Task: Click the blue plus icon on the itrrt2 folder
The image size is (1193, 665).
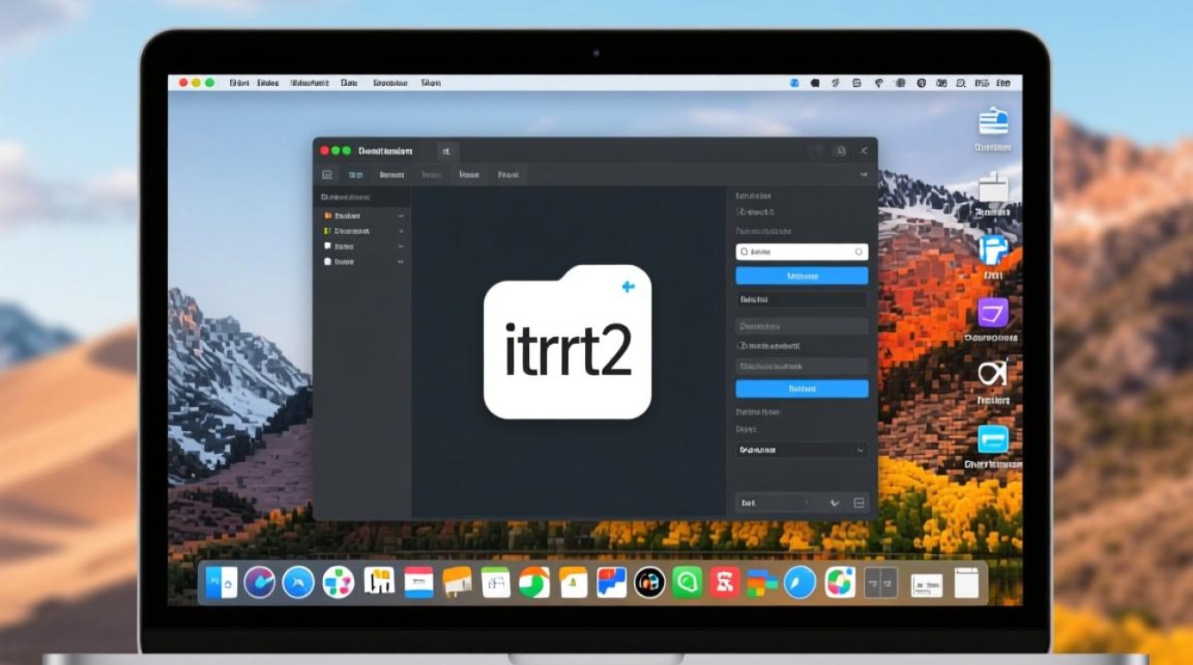Action: (x=628, y=286)
